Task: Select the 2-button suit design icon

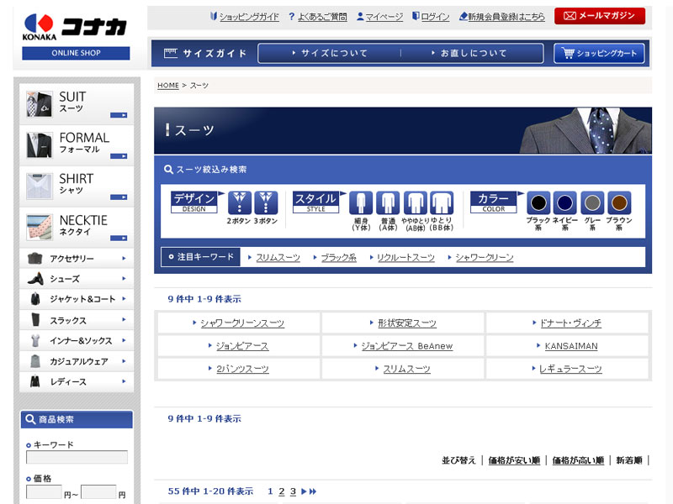Action: tap(240, 202)
